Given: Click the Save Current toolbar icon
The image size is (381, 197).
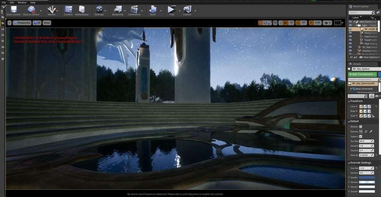Looking at the screenshot, I should coord(13,9).
